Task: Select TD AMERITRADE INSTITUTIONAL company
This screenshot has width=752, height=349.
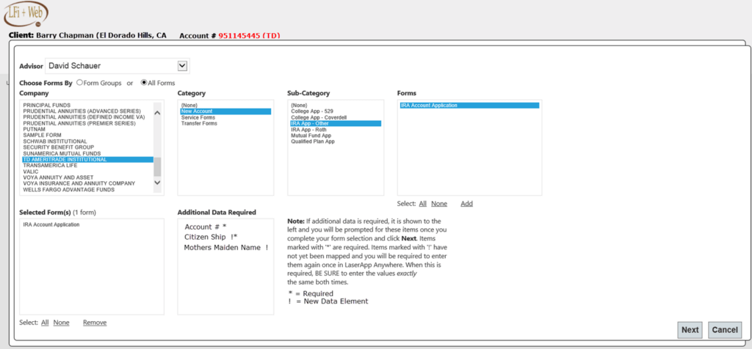Action: pyautogui.click(x=88, y=159)
